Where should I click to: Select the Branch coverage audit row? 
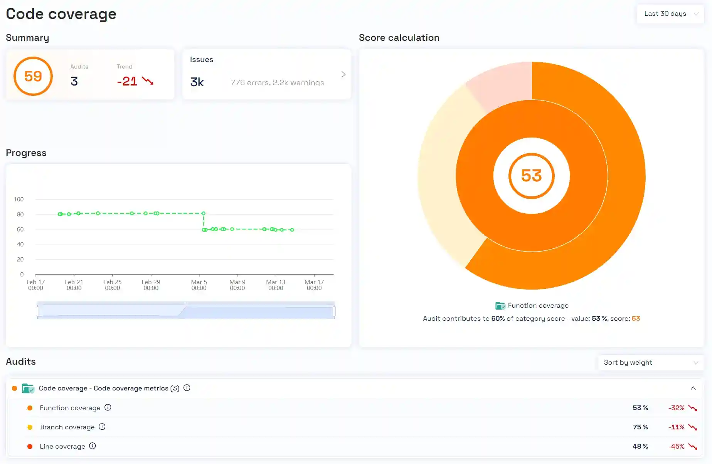click(67, 427)
